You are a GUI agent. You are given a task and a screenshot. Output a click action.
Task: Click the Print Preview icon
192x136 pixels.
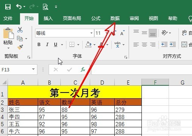point(45,7)
